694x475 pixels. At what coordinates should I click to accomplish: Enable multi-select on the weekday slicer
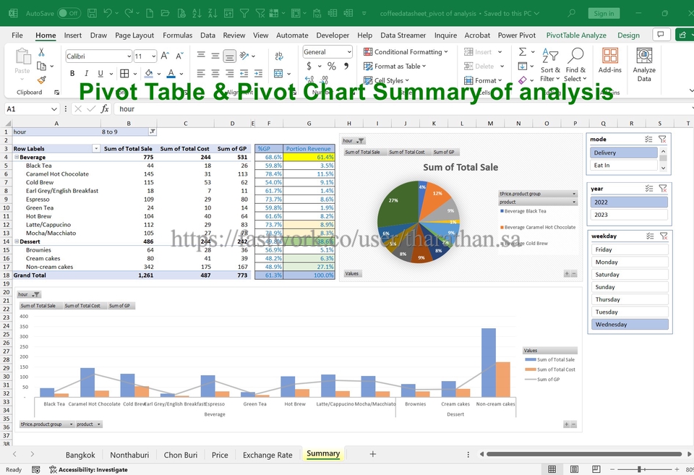[648, 236]
